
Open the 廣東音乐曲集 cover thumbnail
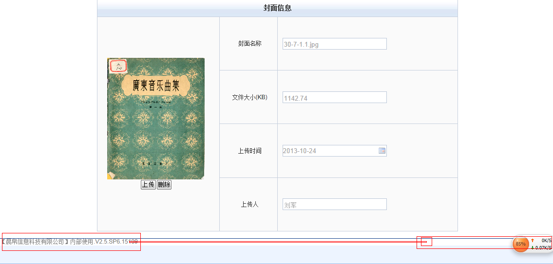pos(155,119)
